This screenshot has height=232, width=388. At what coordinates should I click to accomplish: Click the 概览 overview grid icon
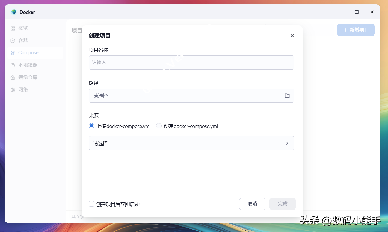coord(13,28)
